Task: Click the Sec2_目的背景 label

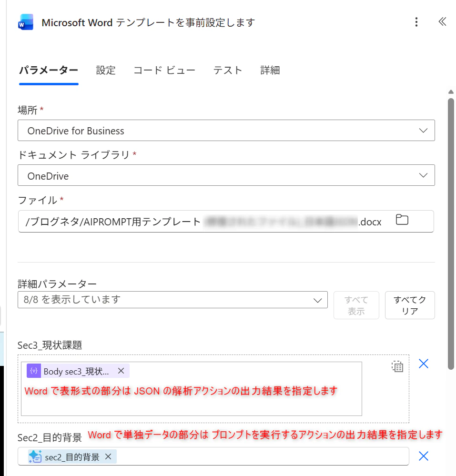Action: pos(50,438)
